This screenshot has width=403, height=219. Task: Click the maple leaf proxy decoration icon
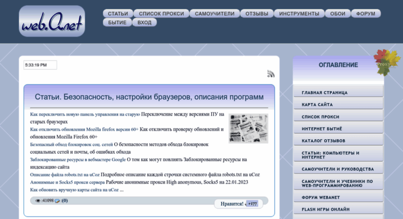click(x=386, y=62)
